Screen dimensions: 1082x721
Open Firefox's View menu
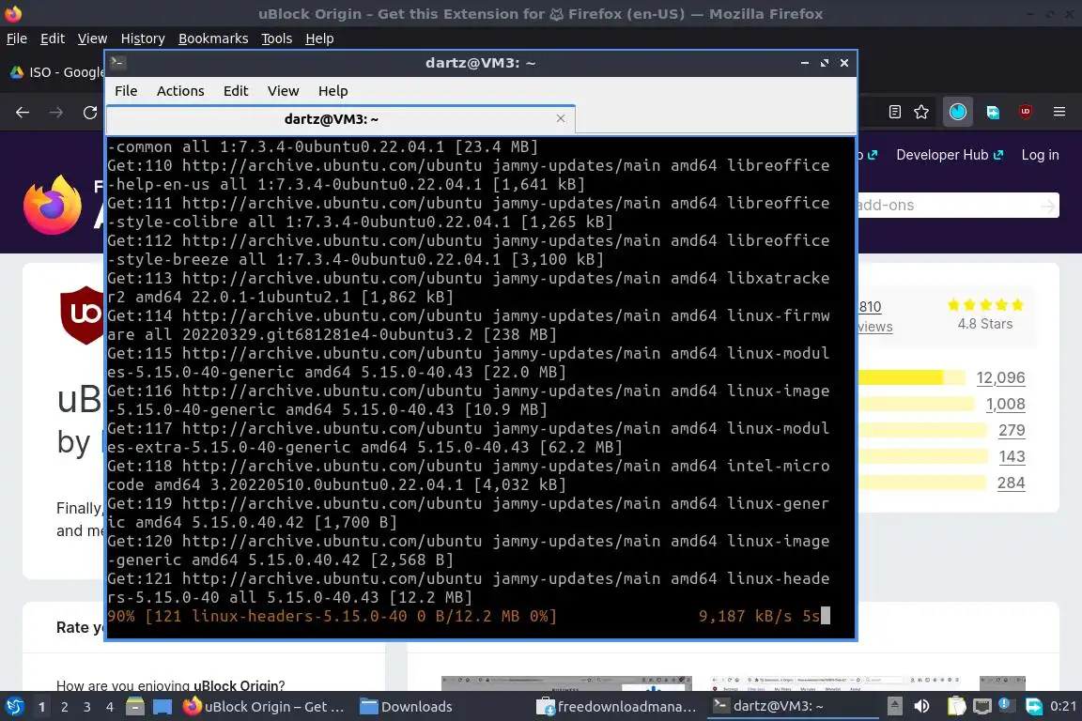pyautogui.click(x=92, y=38)
